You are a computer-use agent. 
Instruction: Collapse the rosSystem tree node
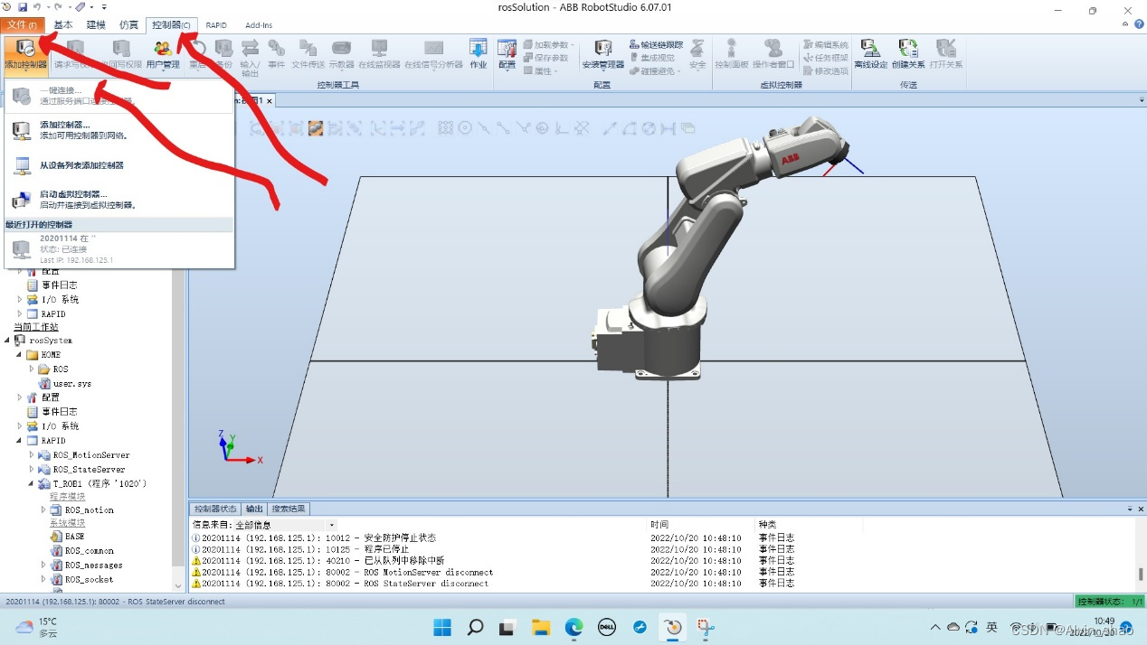click(x=8, y=341)
